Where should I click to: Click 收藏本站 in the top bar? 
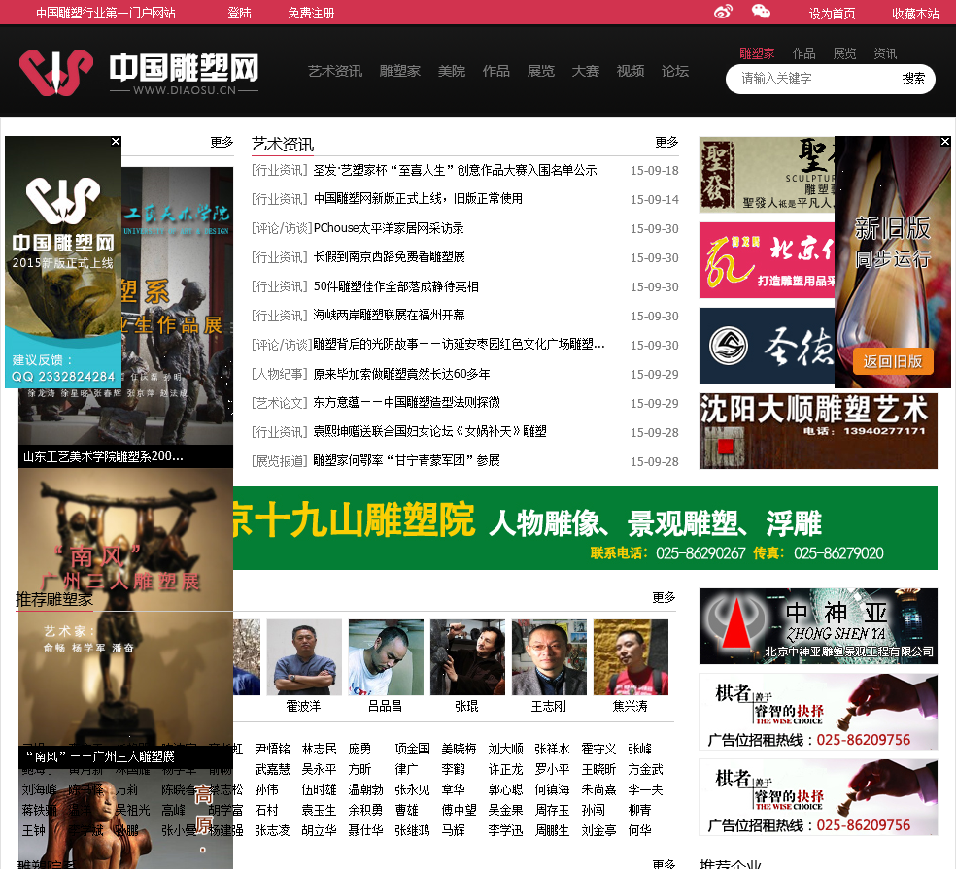pyautogui.click(x=915, y=14)
